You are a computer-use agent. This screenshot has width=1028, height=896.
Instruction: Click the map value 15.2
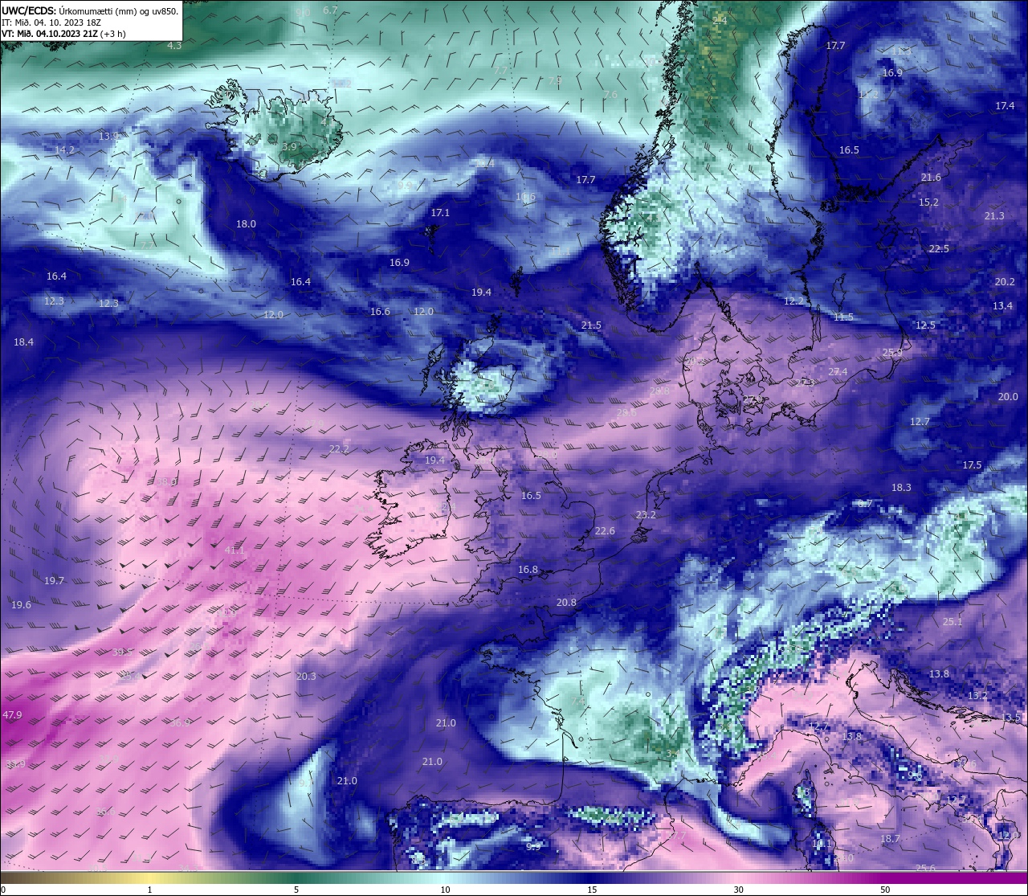pyautogui.click(x=928, y=202)
